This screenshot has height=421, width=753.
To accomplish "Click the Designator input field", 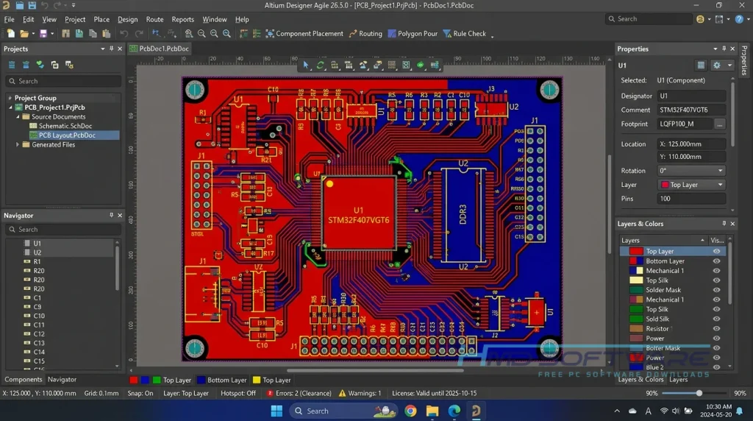I will pyautogui.click(x=691, y=96).
